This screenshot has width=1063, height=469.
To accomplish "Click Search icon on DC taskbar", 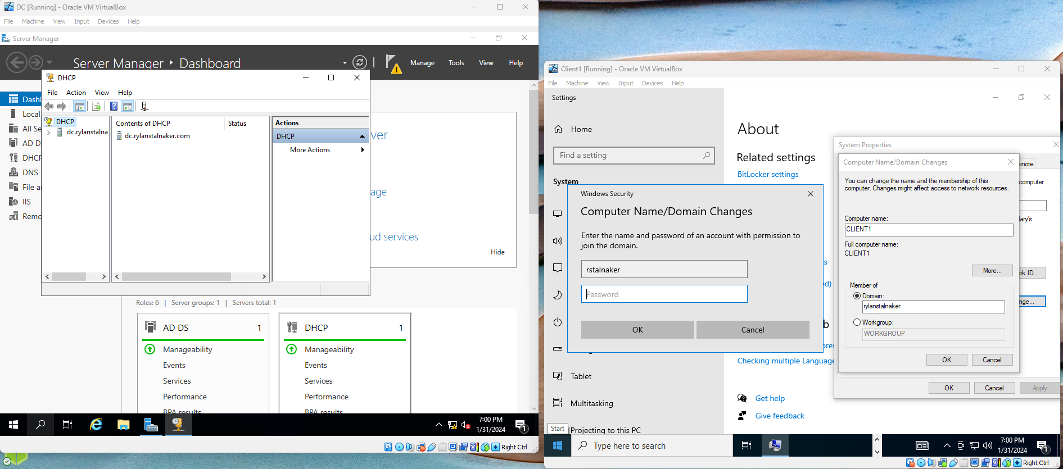I will [x=40, y=425].
